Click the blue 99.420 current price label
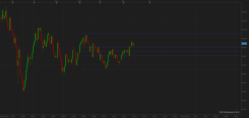 coord(244,43)
